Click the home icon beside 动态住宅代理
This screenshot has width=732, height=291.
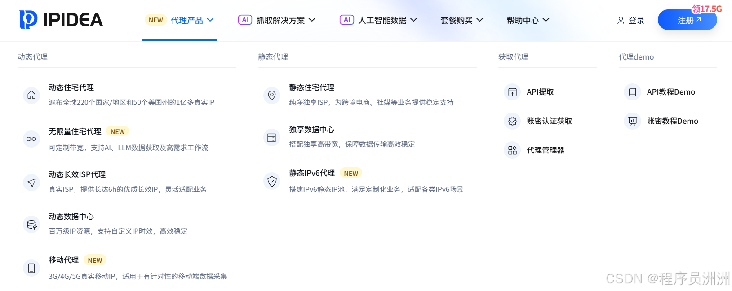[31, 95]
